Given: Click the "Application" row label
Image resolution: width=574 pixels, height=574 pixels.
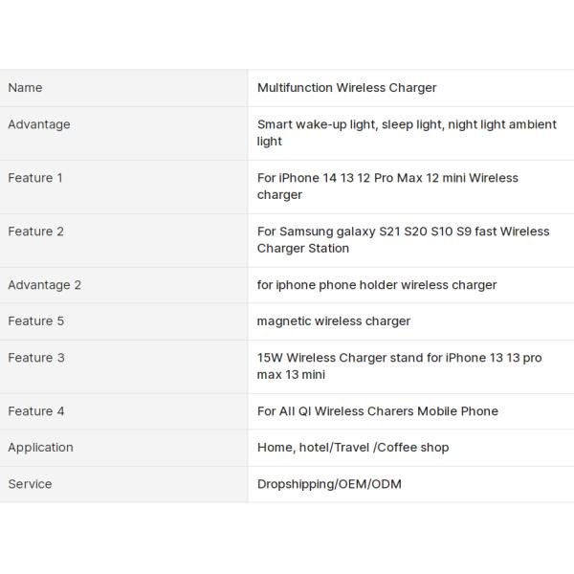Looking at the screenshot, I should 41,448.
